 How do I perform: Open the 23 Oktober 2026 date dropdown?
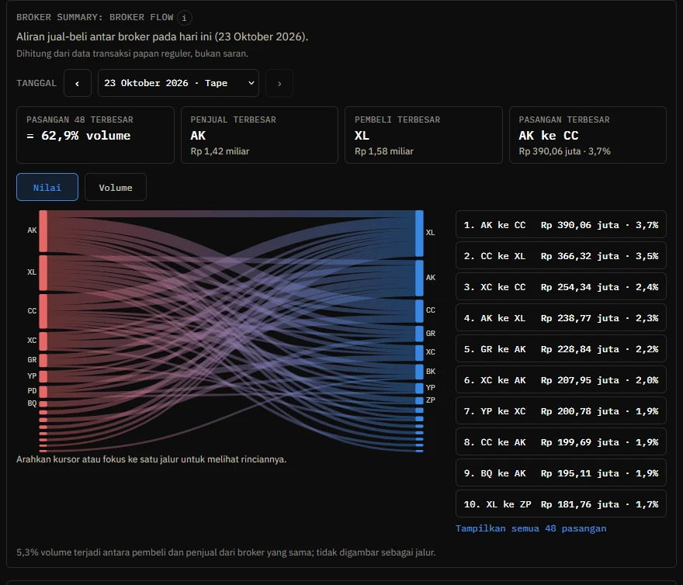pos(179,83)
